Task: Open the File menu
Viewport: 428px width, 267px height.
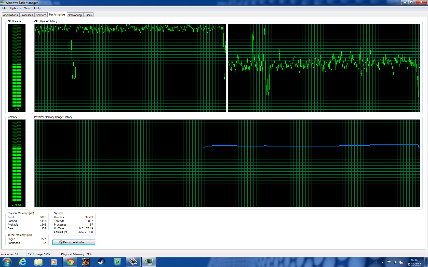Action: point(4,8)
